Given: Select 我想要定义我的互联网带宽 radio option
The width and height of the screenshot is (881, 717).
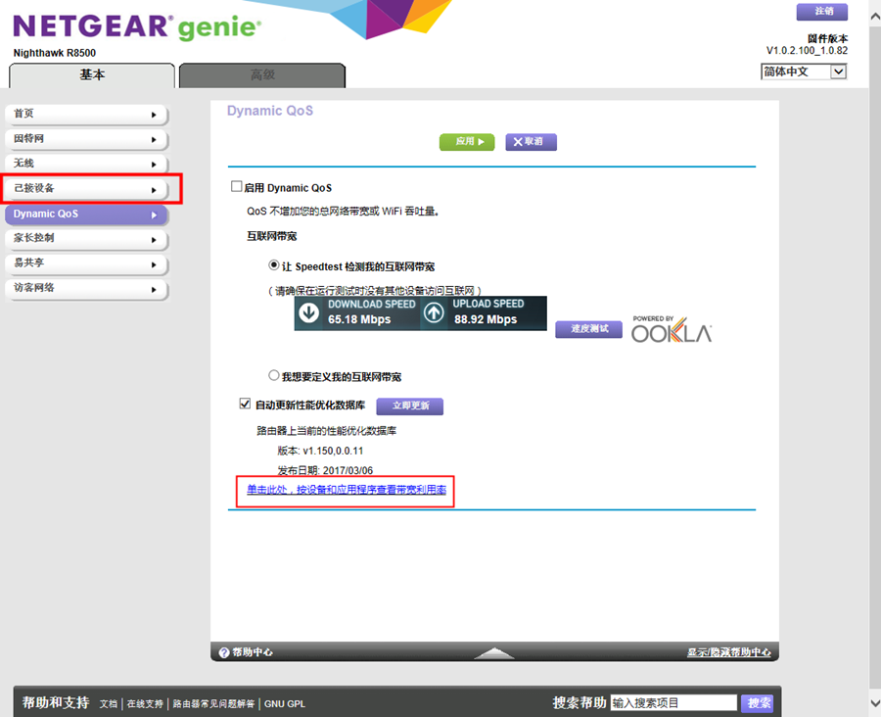Looking at the screenshot, I should 274,376.
